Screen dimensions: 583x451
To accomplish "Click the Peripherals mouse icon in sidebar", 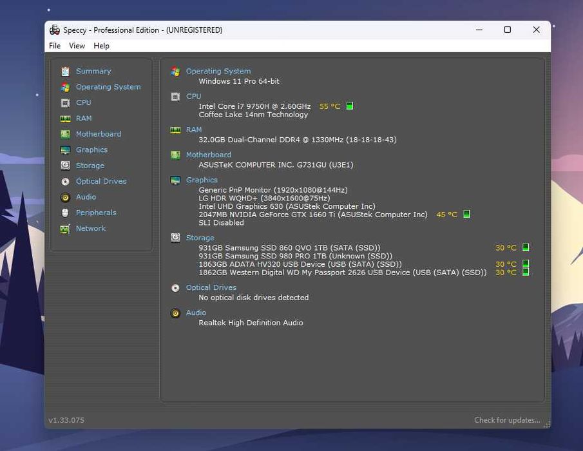I will coord(66,213).
